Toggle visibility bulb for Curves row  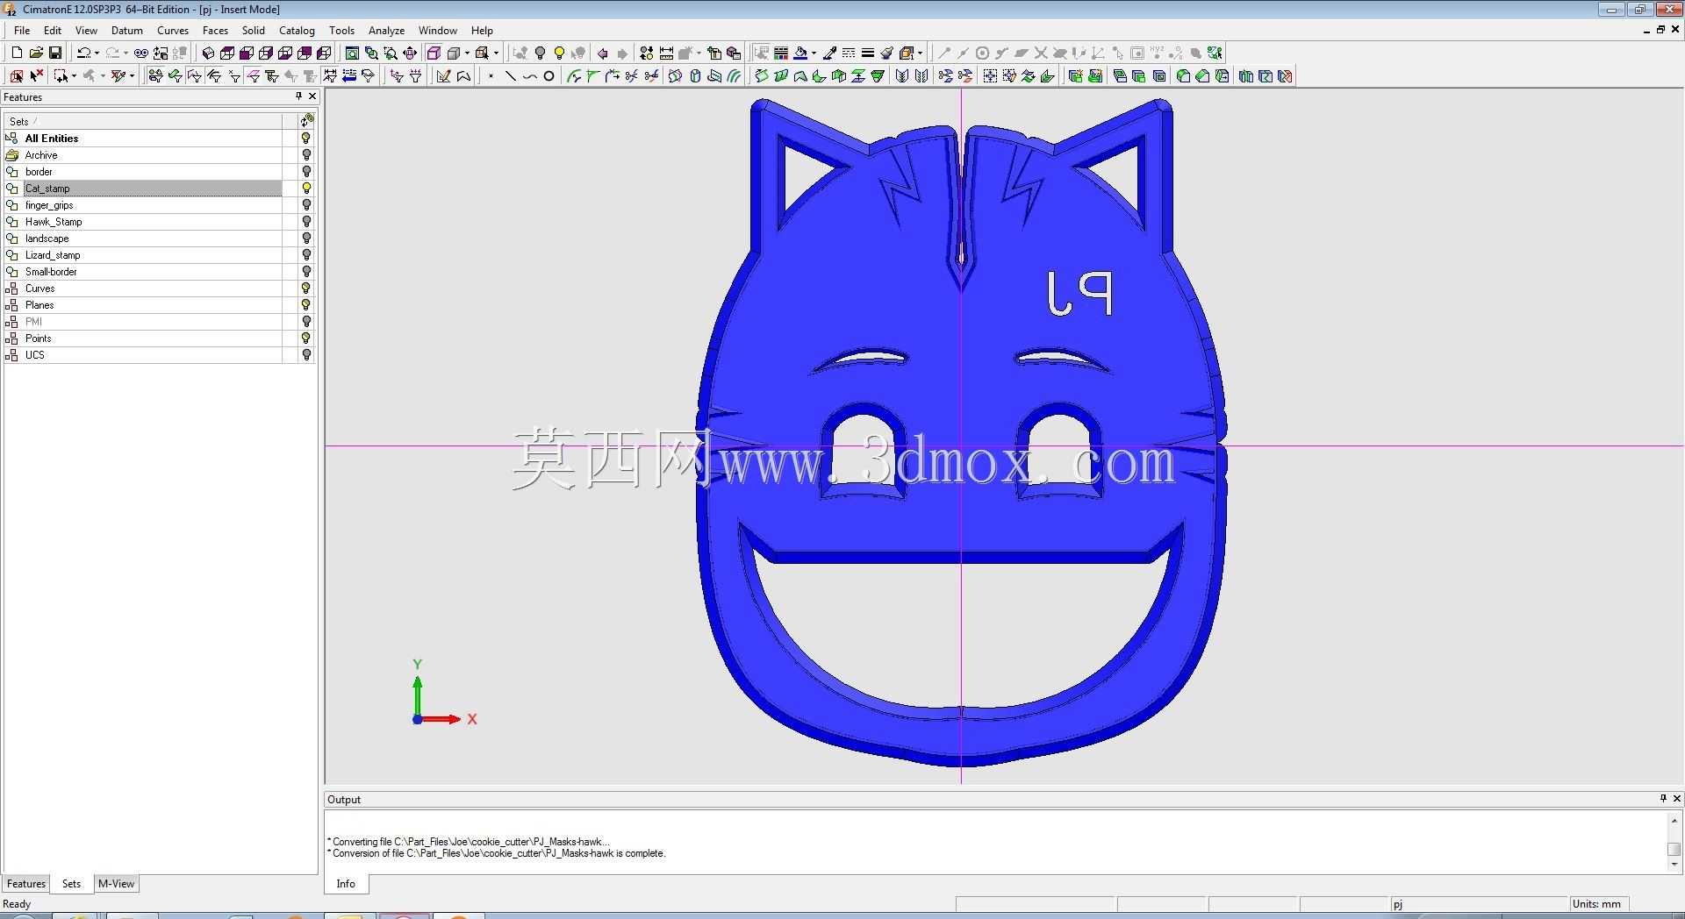[x=306, y=289]
